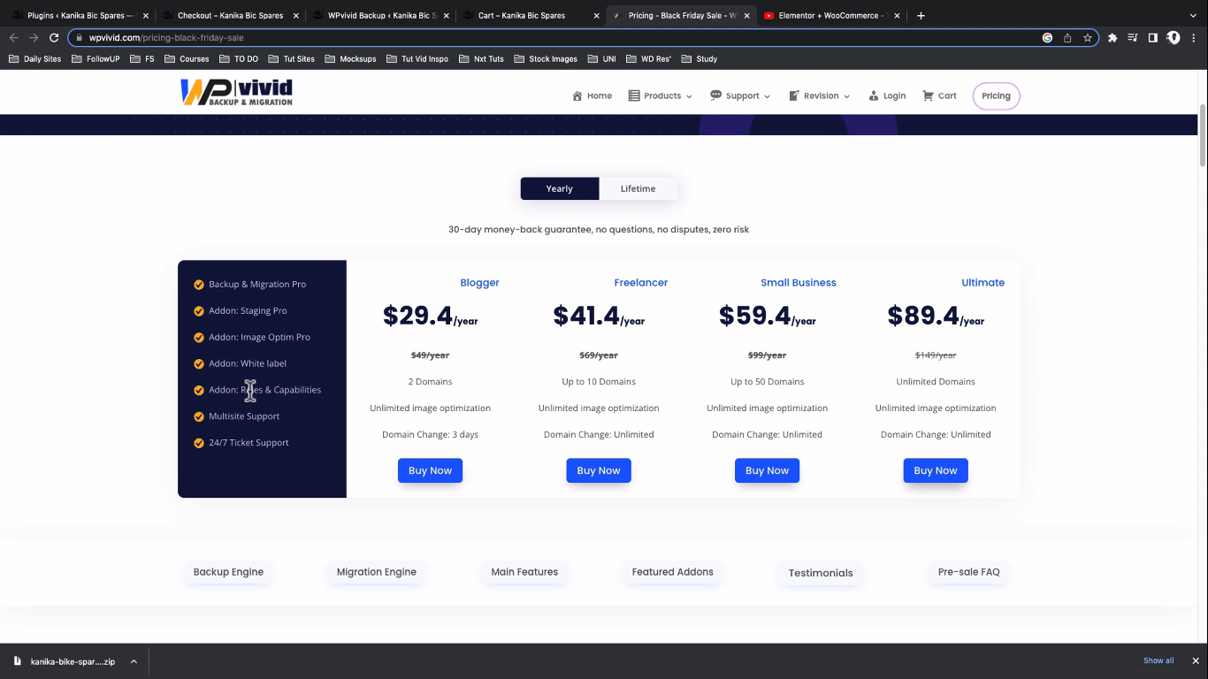Click the kanika-bike-spar zip download
Screen dimensions: 1208x679
coord(73,661)
